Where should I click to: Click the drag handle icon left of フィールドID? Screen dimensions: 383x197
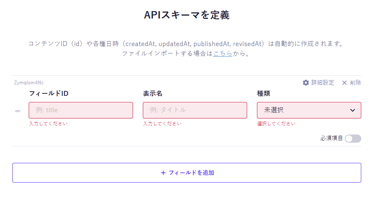pos(18,111)
